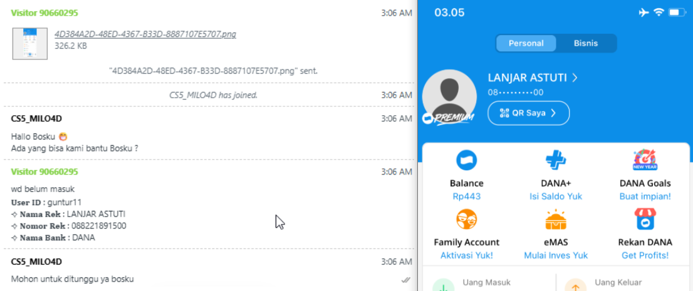Switch to the Personal toggle
The image size is (693, 291).
tap(526, 43)
